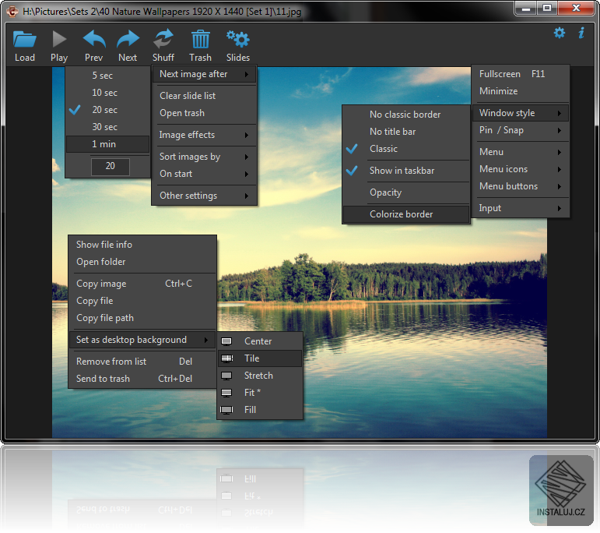The image size is (600, 533).
Task: Toggle Show in taskbar option
Action: [406, 171]
